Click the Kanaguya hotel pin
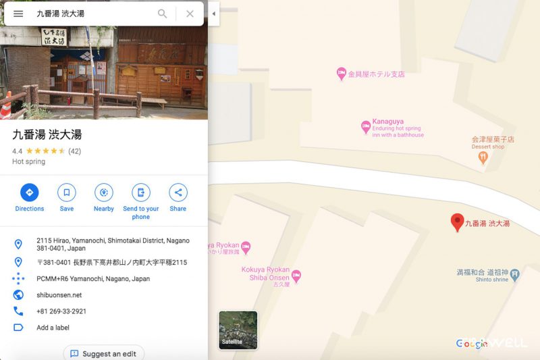This screenshot has width=540, height=360. [x=366, y=127]
